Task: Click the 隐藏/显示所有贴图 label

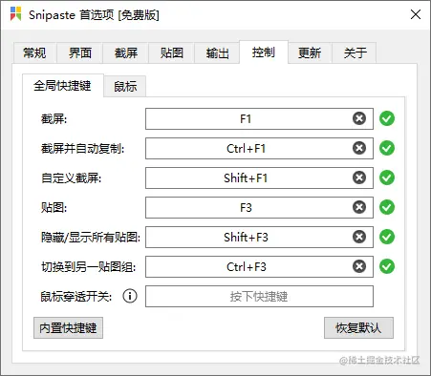Action: point(91,238)
